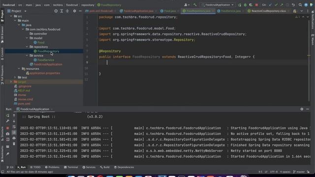
Task: Stop process icon in Run panel
Action: 8,128
